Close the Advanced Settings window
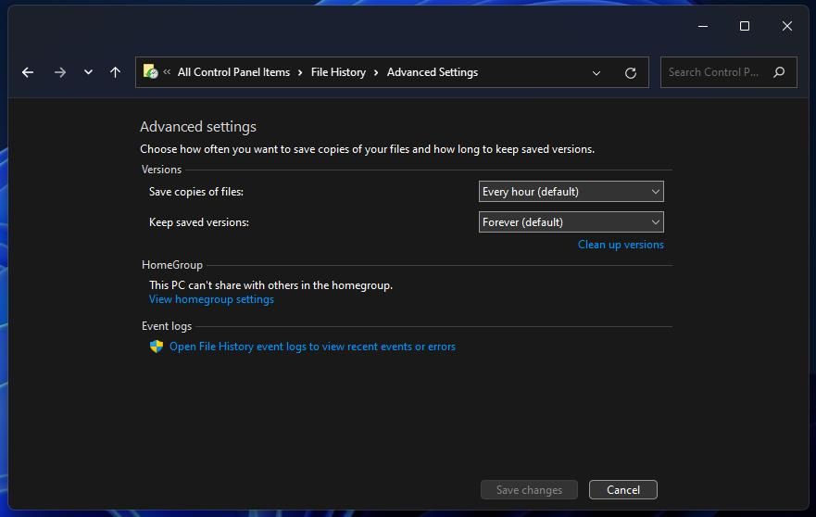This screenshot has height=517, width=816. (786, 26)
